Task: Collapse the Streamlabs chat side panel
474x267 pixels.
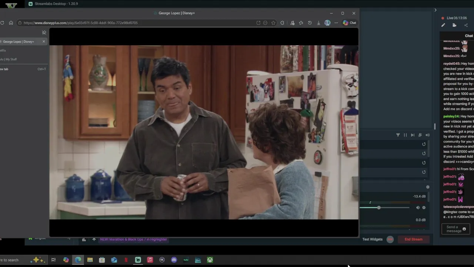Action: point(435,10)
